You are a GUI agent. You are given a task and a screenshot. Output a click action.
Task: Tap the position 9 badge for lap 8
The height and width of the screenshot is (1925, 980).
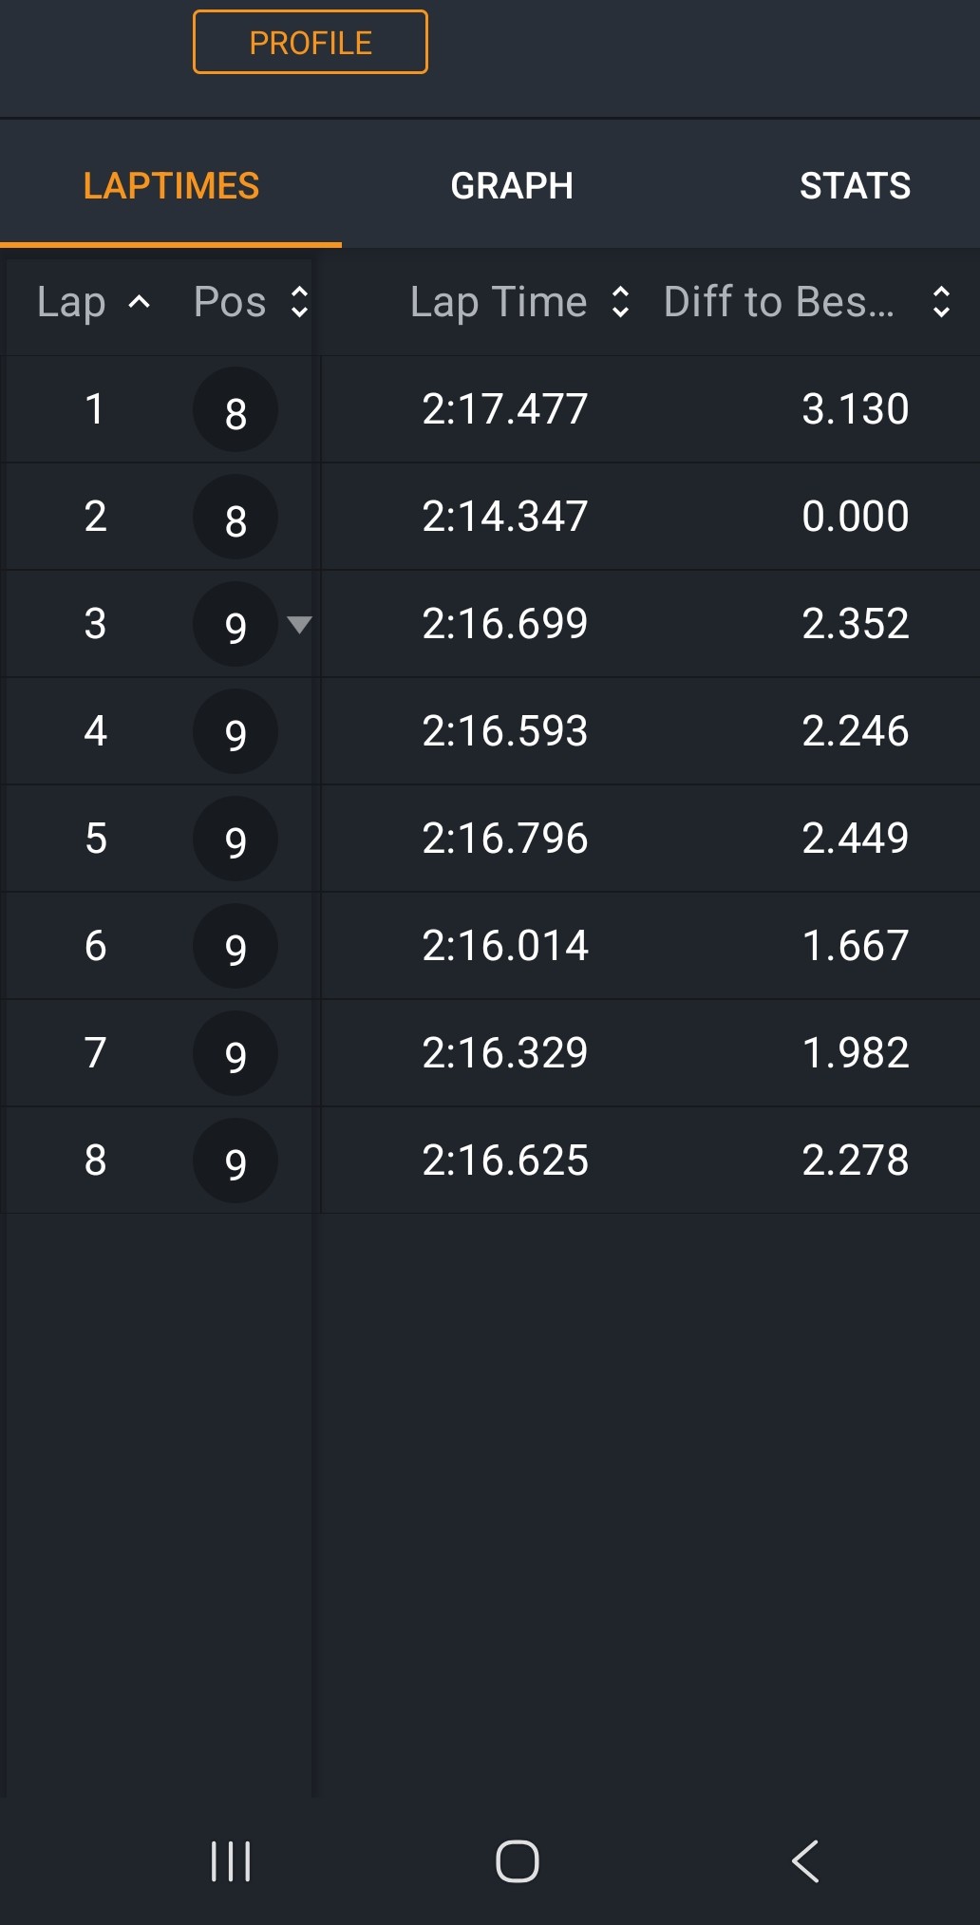tap(236, 1161)
